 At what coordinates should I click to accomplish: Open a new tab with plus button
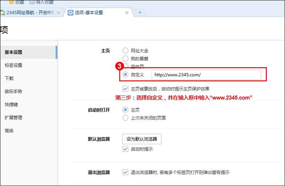point(140,12)
